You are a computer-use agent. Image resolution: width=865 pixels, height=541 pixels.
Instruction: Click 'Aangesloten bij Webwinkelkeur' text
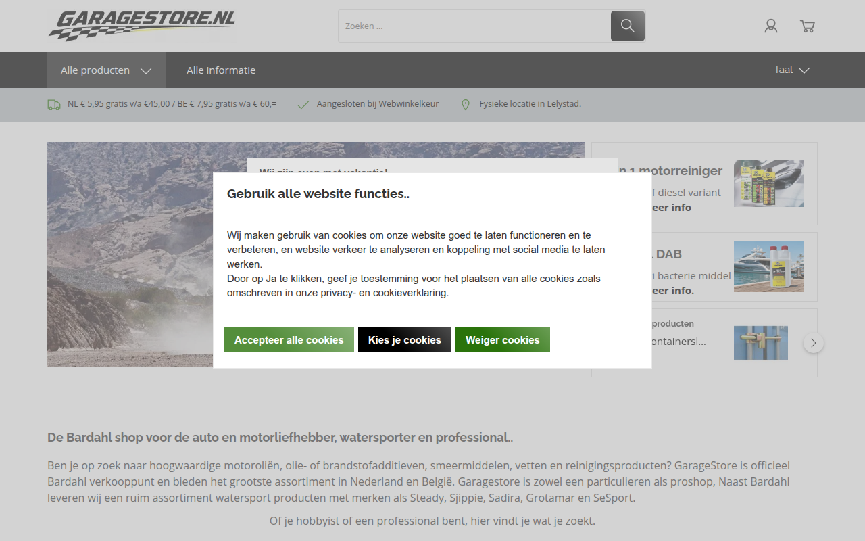click(378, 104)
